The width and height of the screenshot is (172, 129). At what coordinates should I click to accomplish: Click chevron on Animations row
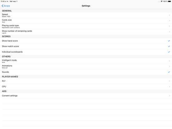click(x=170, y=66)
